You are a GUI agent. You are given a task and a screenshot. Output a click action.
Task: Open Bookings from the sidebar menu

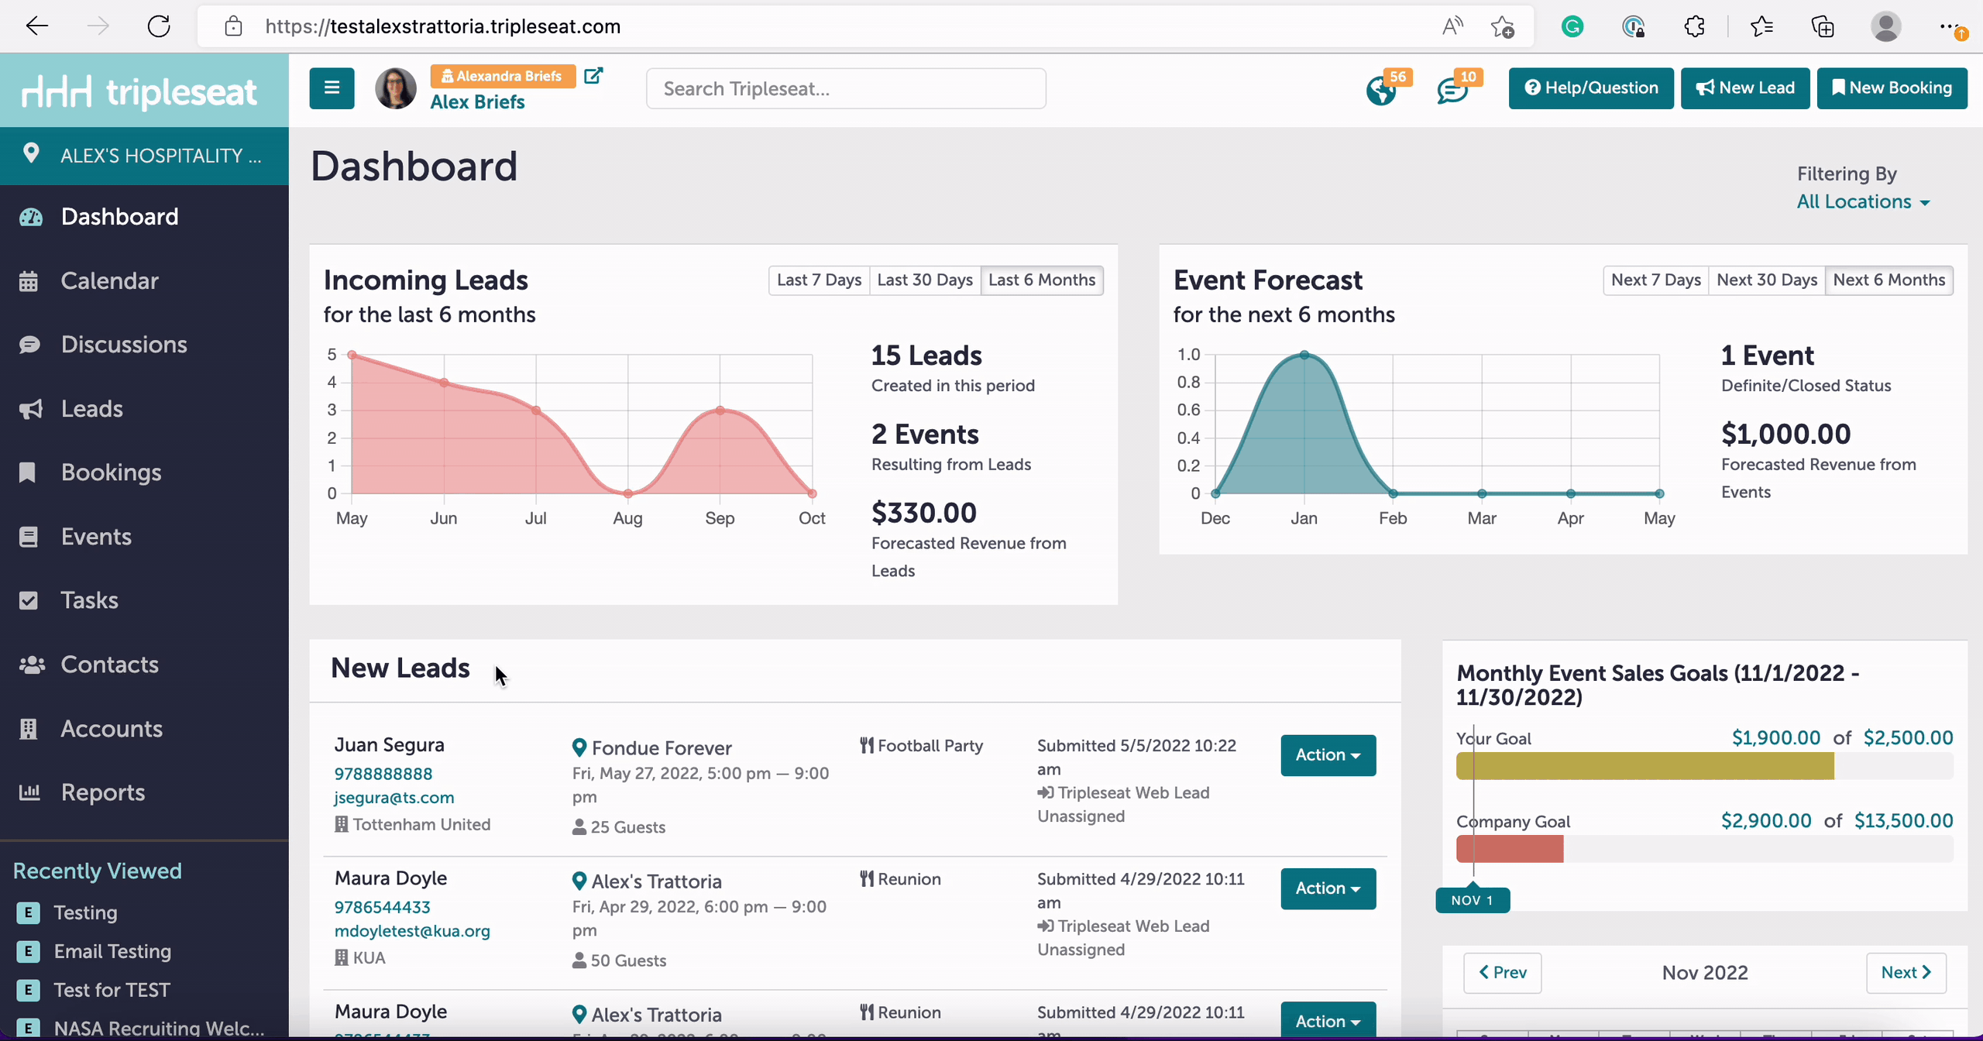[111, 472]
